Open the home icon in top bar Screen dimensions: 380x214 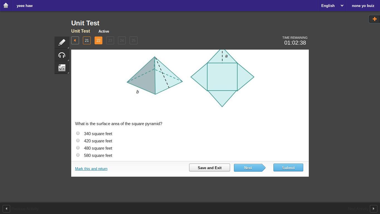point(6,6)
